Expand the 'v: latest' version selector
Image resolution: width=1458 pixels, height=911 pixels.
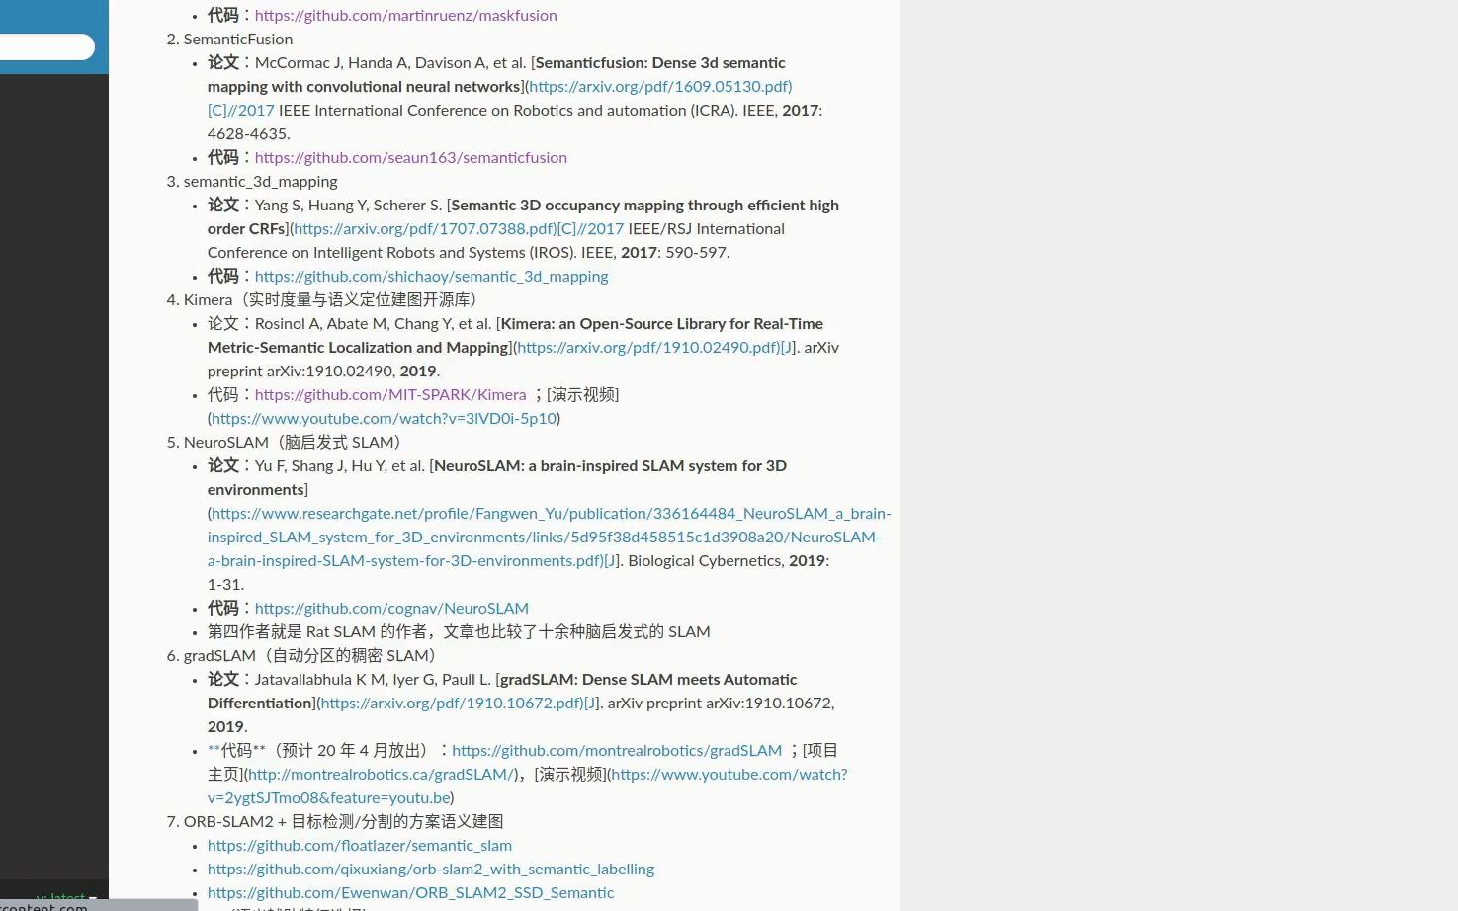66,898
